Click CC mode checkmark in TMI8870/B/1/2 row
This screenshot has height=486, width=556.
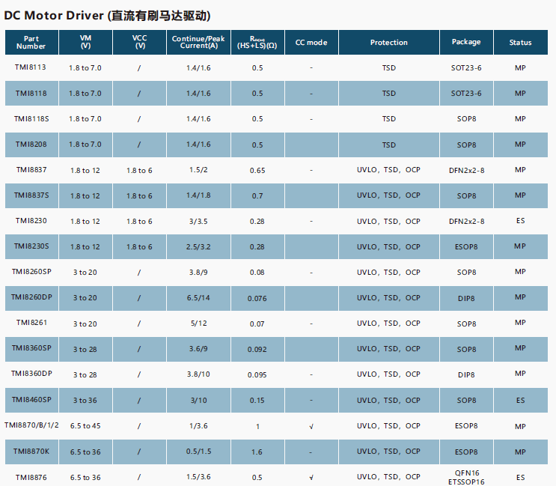311,426
